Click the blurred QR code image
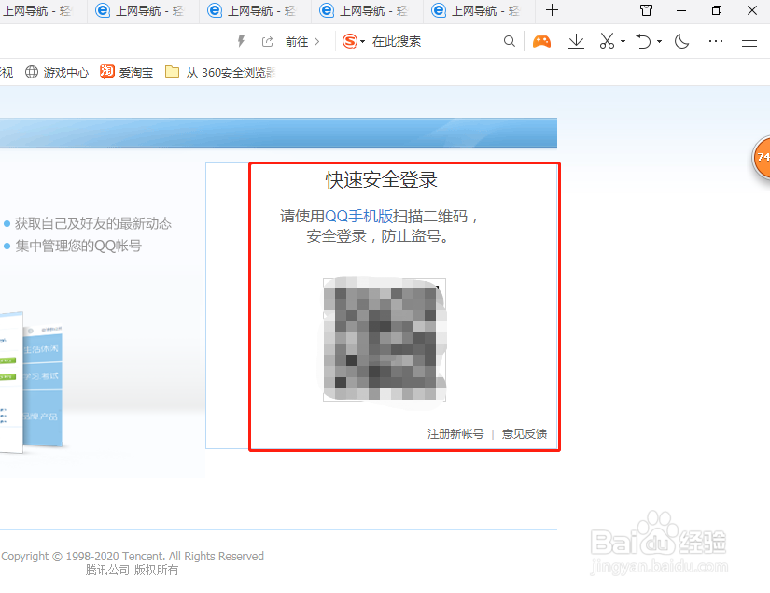 (385, 340)
